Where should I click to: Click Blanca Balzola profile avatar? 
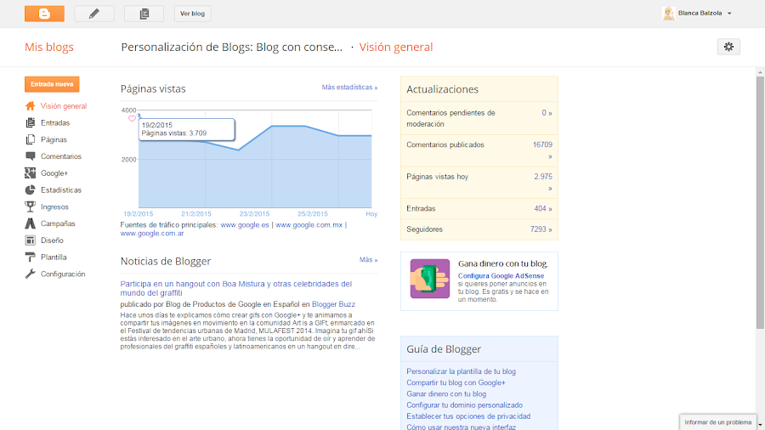click(x=668, y=13)
